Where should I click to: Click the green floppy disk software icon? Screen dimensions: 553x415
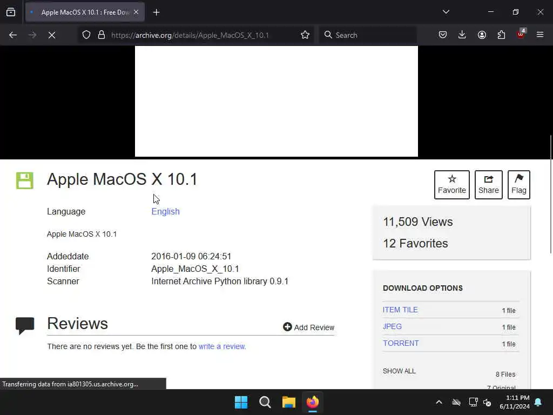click(x=25, y=180)
